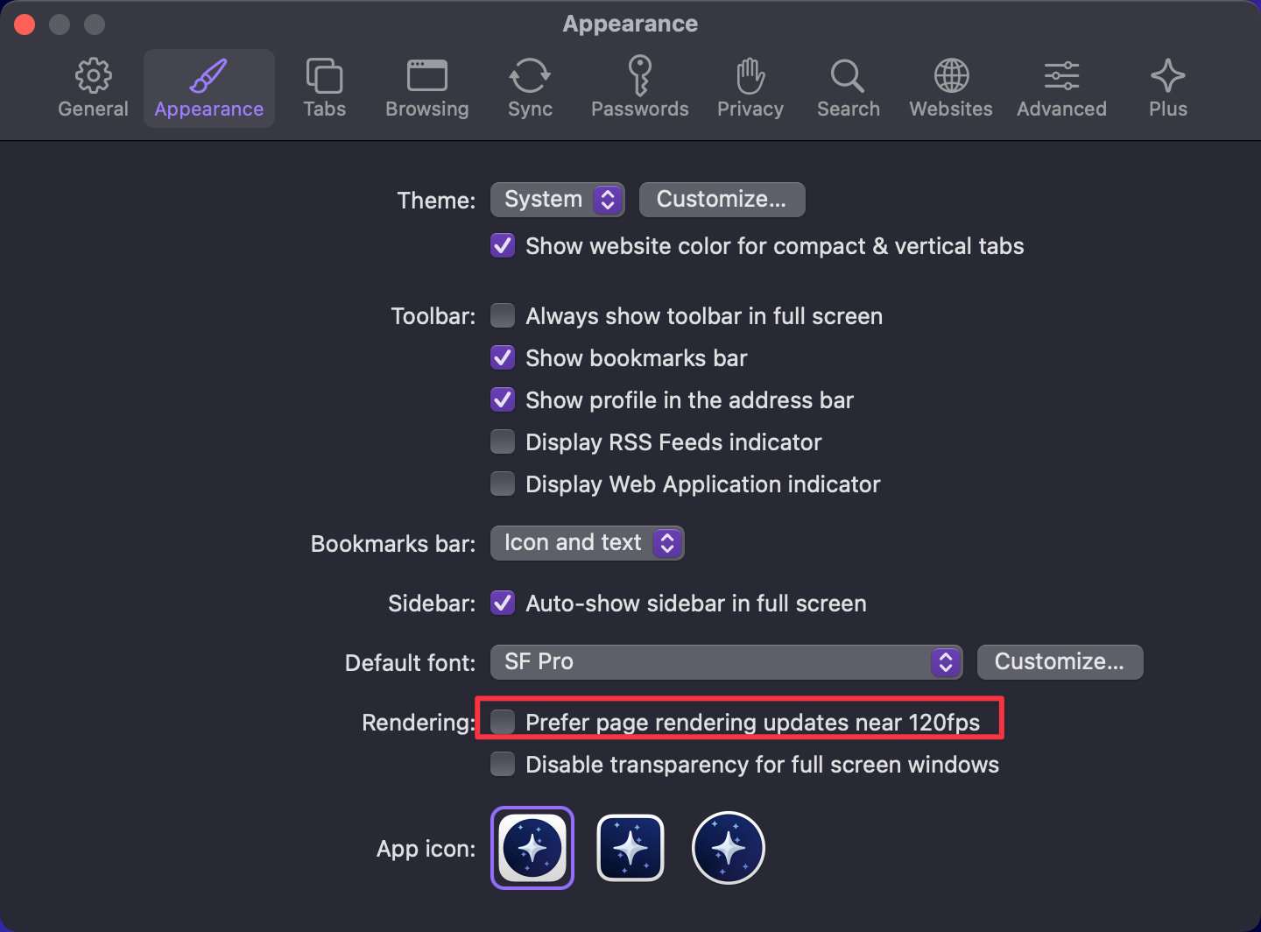This screenshot has width=1261, height=932.
Task: Open the Plus pane with sparkle icon
Action: pos(1167,88)
